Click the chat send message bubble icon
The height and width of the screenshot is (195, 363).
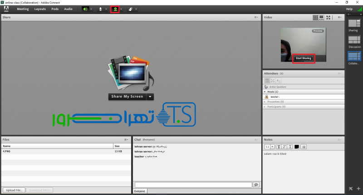click(256, 185)
